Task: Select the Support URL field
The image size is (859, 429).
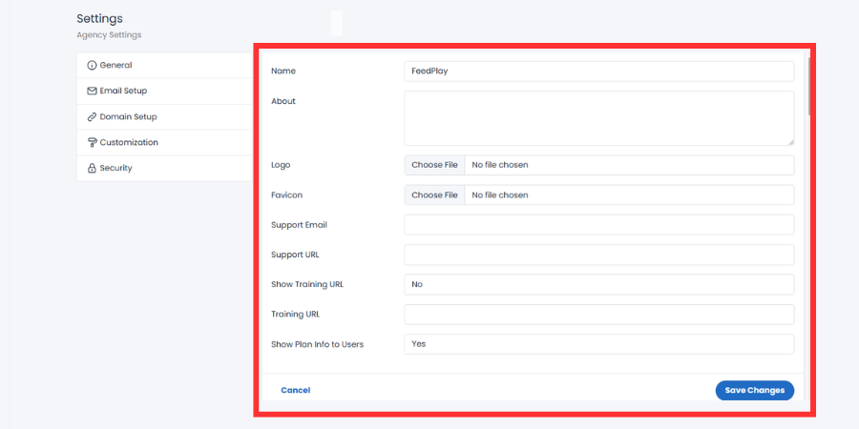Action: (598, 255)
